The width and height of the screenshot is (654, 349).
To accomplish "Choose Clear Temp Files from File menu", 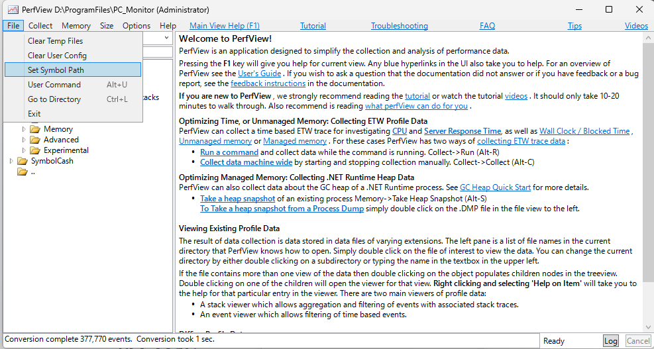I will (73, 41).
